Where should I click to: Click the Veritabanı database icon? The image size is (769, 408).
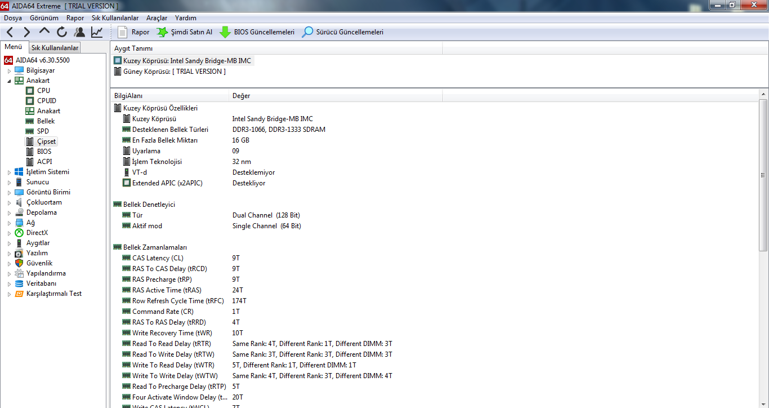(x=19, y=283)
